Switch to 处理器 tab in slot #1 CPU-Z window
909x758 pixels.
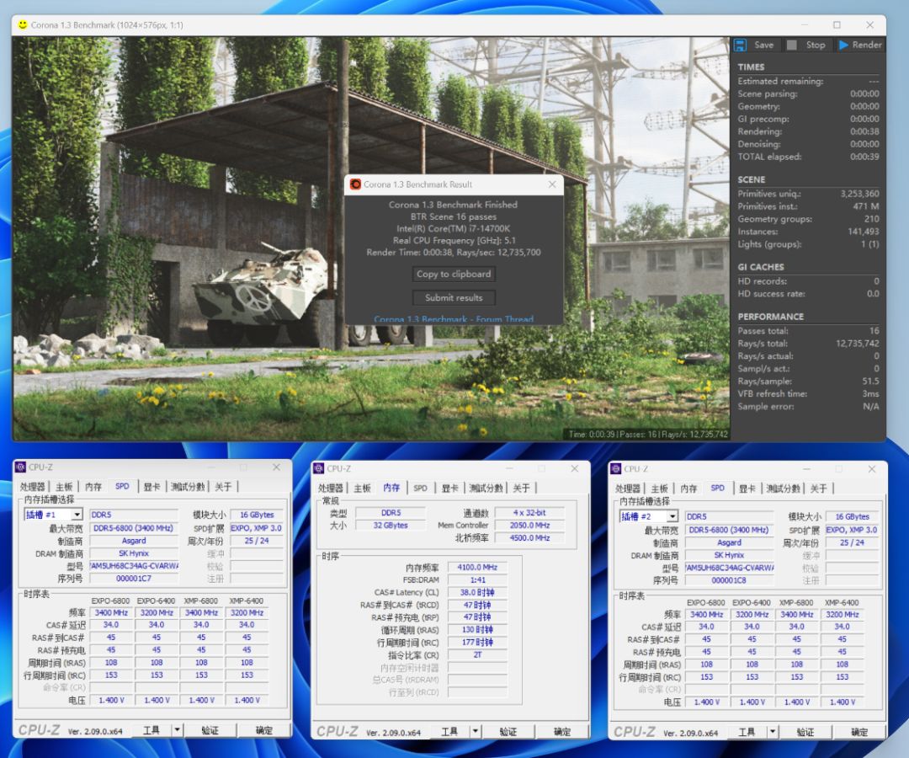(33, 487)
